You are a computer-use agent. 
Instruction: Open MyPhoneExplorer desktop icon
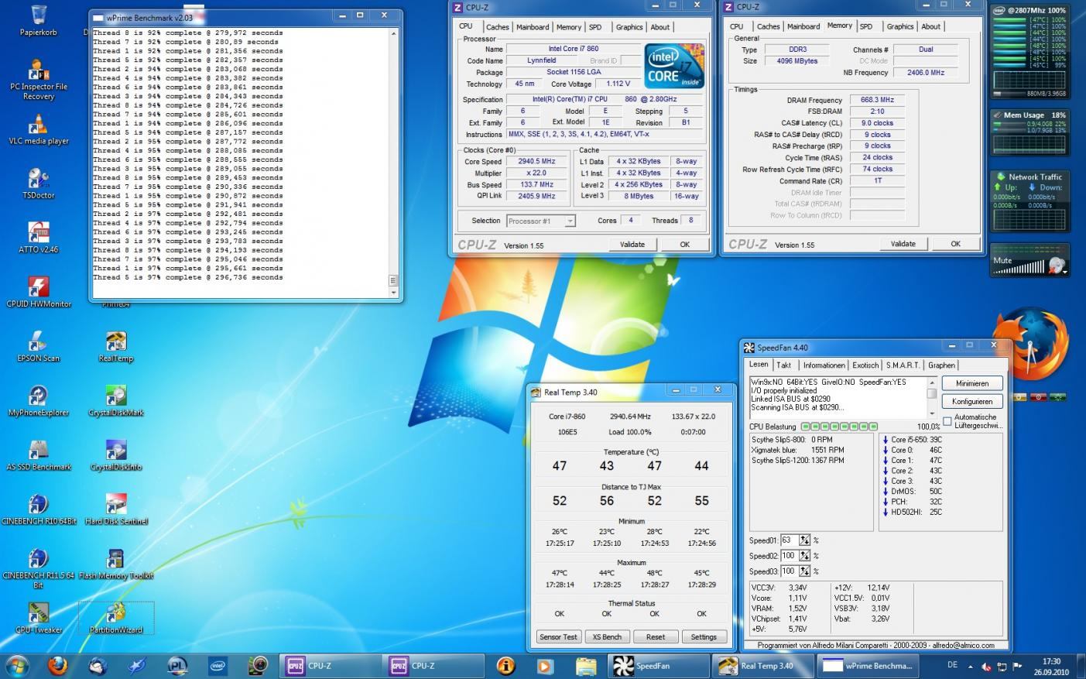pyautogui.click(x=38, y=401)
